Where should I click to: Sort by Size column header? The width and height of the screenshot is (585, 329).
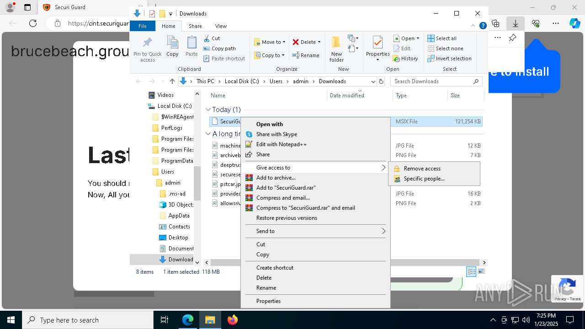[465, 96]
